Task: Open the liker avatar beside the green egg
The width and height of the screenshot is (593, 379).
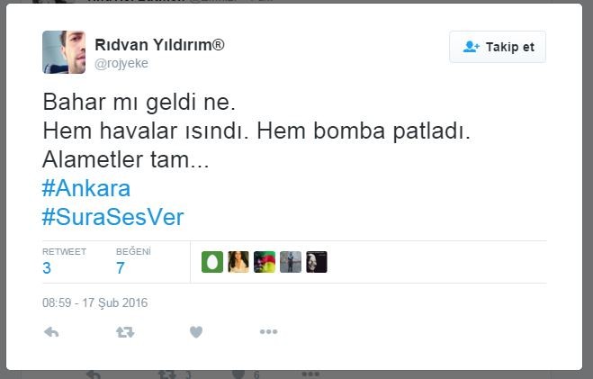Action: (238, 262)
